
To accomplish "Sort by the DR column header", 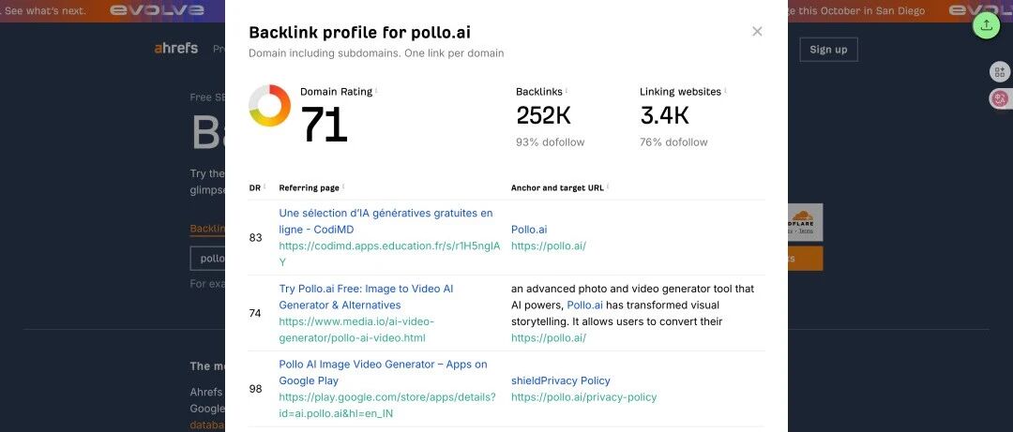I will pos(254,188).
